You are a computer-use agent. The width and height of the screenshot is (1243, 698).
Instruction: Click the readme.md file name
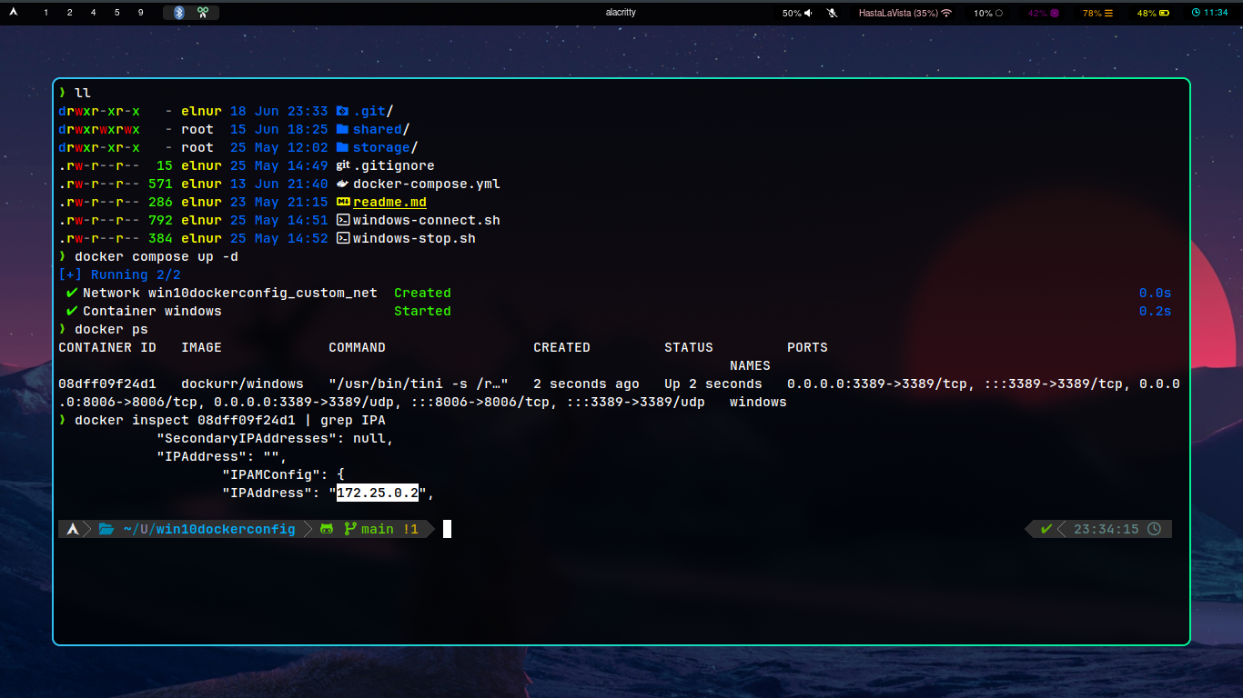389,202
